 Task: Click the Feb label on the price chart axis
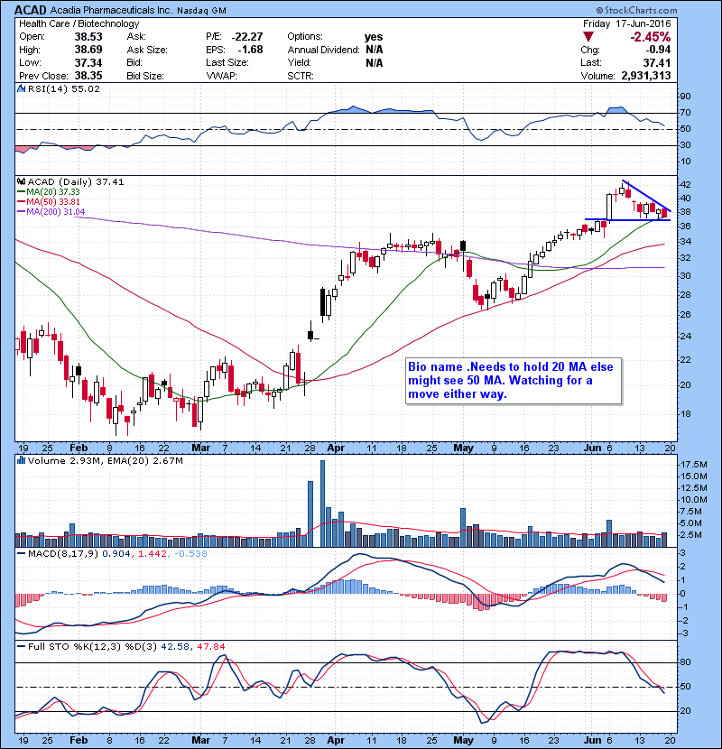pos(79,448)
